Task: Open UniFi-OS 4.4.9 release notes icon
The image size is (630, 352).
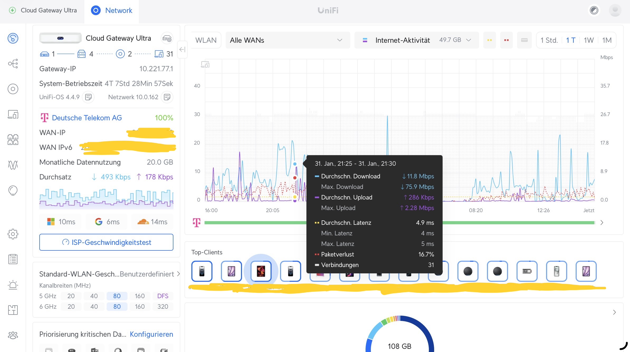Action: (88, 97)
